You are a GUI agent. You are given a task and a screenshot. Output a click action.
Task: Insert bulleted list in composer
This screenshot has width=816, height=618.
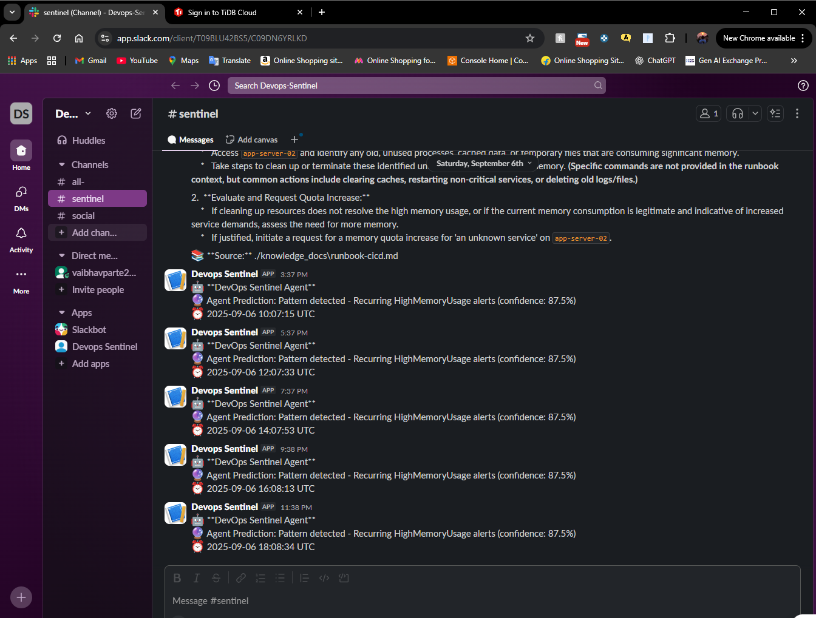tap(280, 578)
